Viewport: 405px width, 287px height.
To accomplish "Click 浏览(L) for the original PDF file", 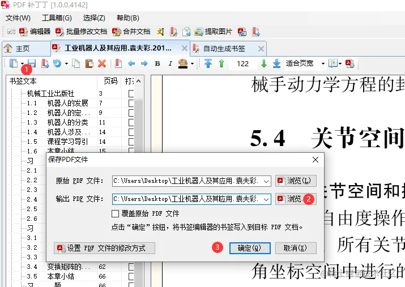I will [296, 181].
